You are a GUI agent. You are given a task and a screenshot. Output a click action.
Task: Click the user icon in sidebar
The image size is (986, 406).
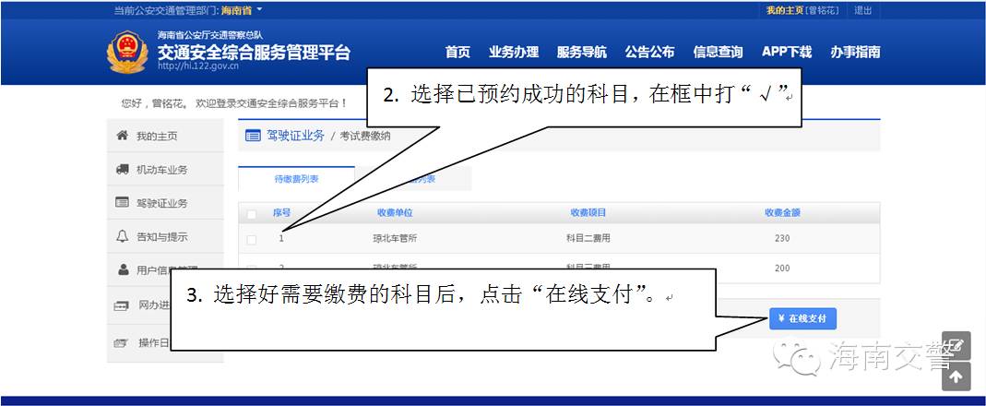[124, 270]
